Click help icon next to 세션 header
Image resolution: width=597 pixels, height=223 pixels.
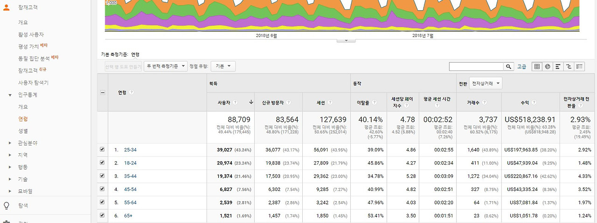coord(330,102)
